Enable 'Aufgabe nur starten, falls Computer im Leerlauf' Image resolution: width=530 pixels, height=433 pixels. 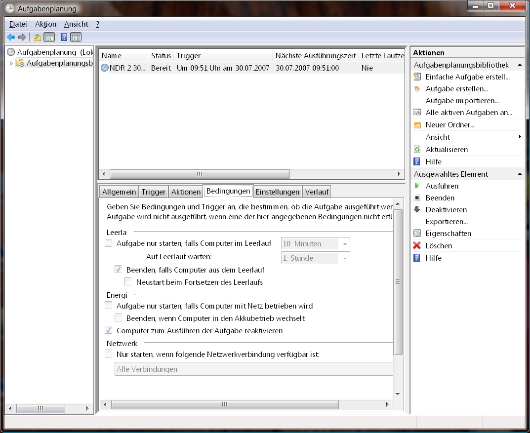click(109, 243)
